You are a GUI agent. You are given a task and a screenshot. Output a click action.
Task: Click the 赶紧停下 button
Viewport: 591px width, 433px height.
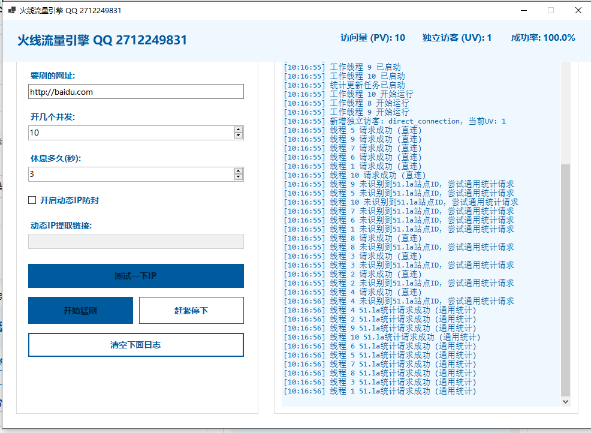(x=191, y=311)
